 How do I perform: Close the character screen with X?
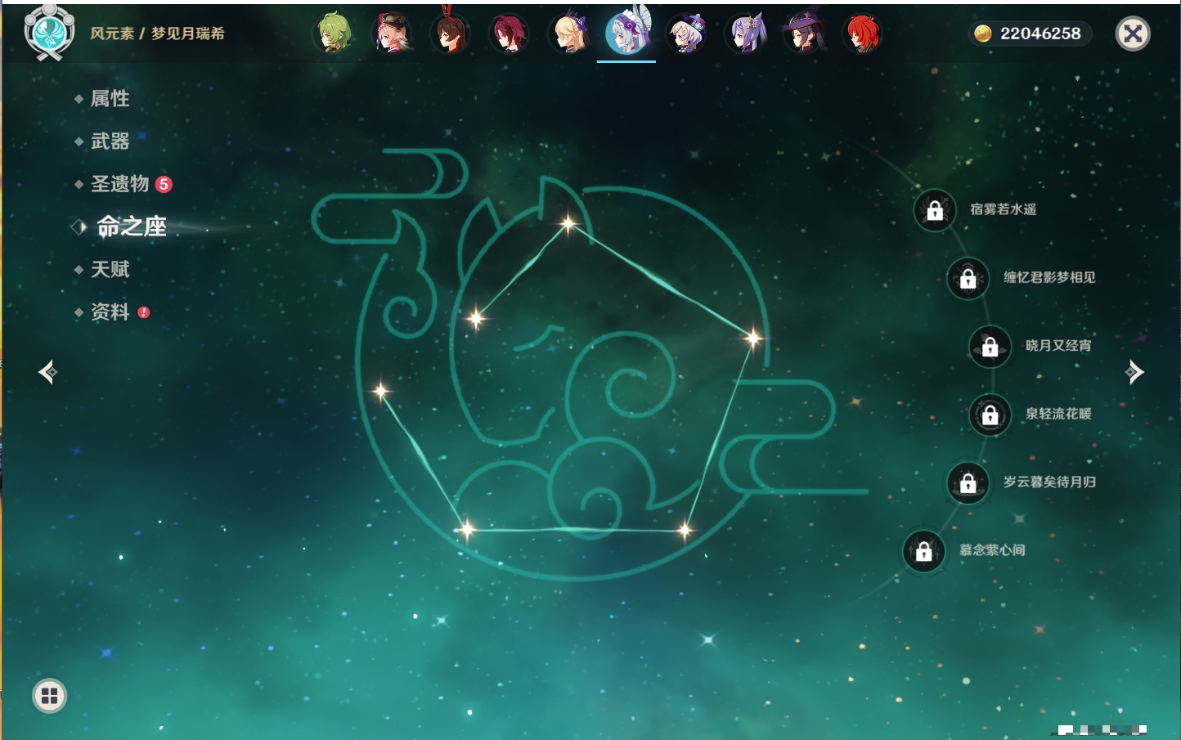1133,34
